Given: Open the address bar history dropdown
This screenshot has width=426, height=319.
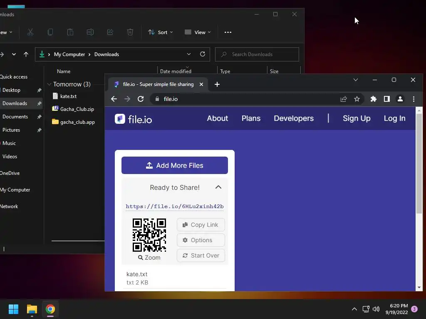Looking at the screenshot, I should 189,54.
